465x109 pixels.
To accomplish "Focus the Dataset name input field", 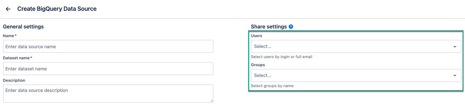I will [x=108, y=69].
